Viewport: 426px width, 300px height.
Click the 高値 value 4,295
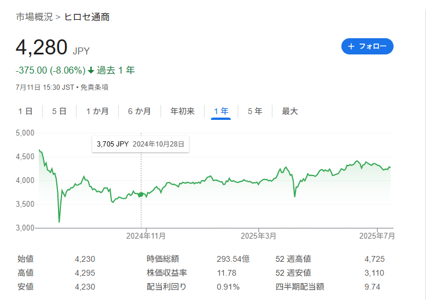85,273
